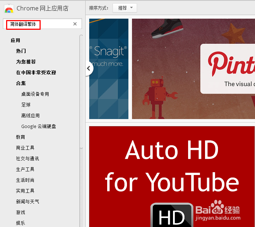The image size is (255, 227).
Task: Select the 桌面设备专用 collection
Action: [x=35, y=94]
